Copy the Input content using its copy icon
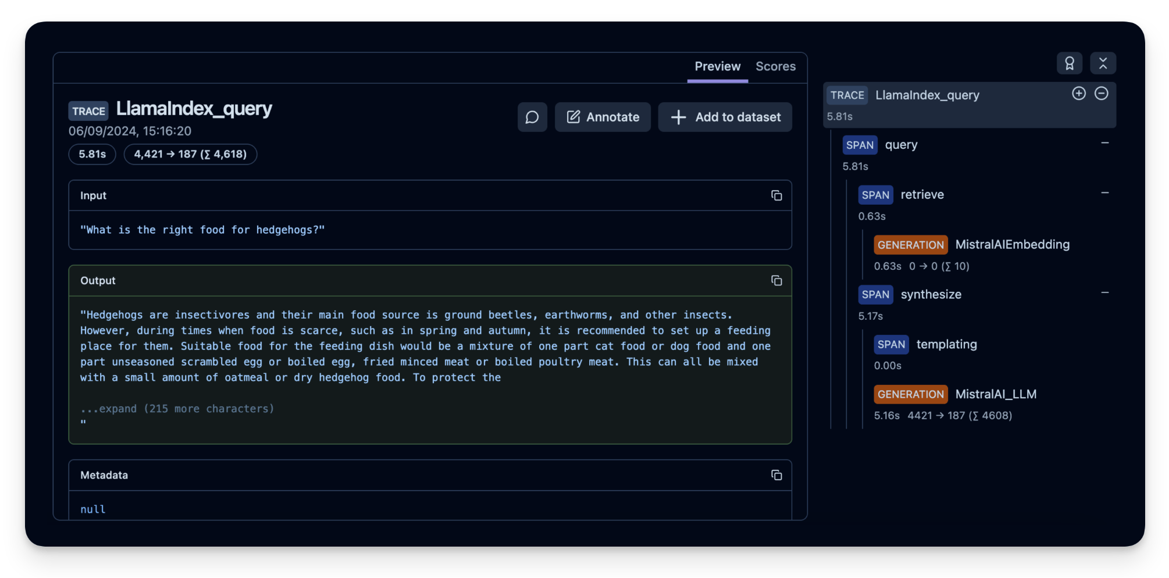Screen dimensions: 1169x578 point(776,195)
